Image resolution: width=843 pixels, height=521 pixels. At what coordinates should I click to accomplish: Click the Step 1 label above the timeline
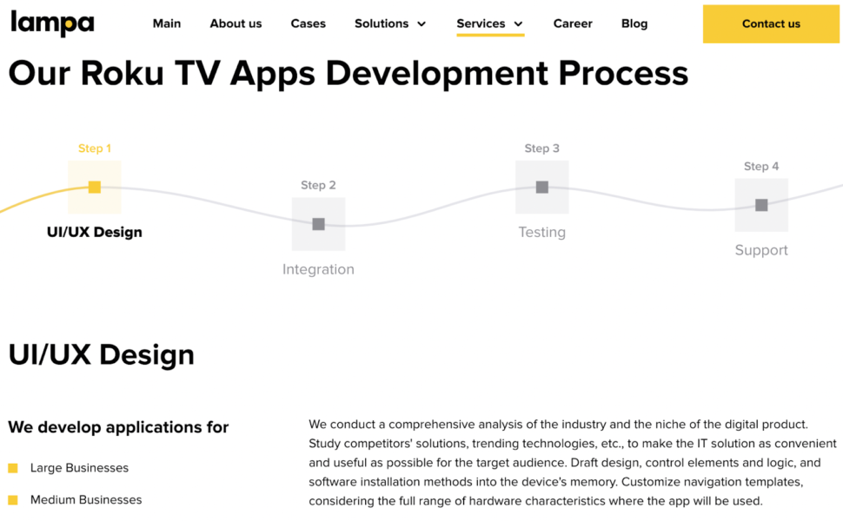pos(95,148)
